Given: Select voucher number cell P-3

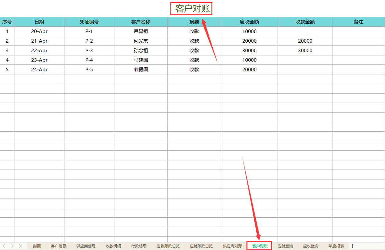Looking at the screenshot, I should [89, 51].
